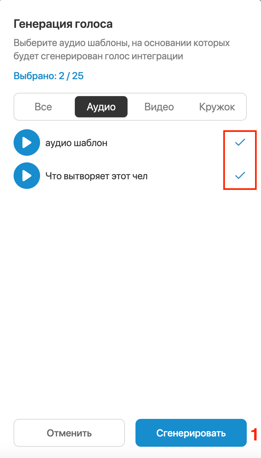Click the Отменить button

[x=69, y=433]
